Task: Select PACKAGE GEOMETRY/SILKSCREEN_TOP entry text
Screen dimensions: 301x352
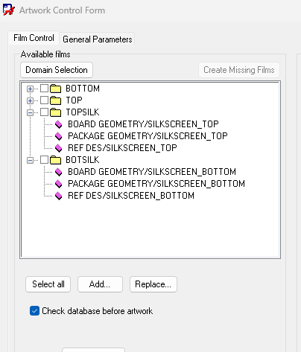Action: pyautogui.click(x=148, y=136)
